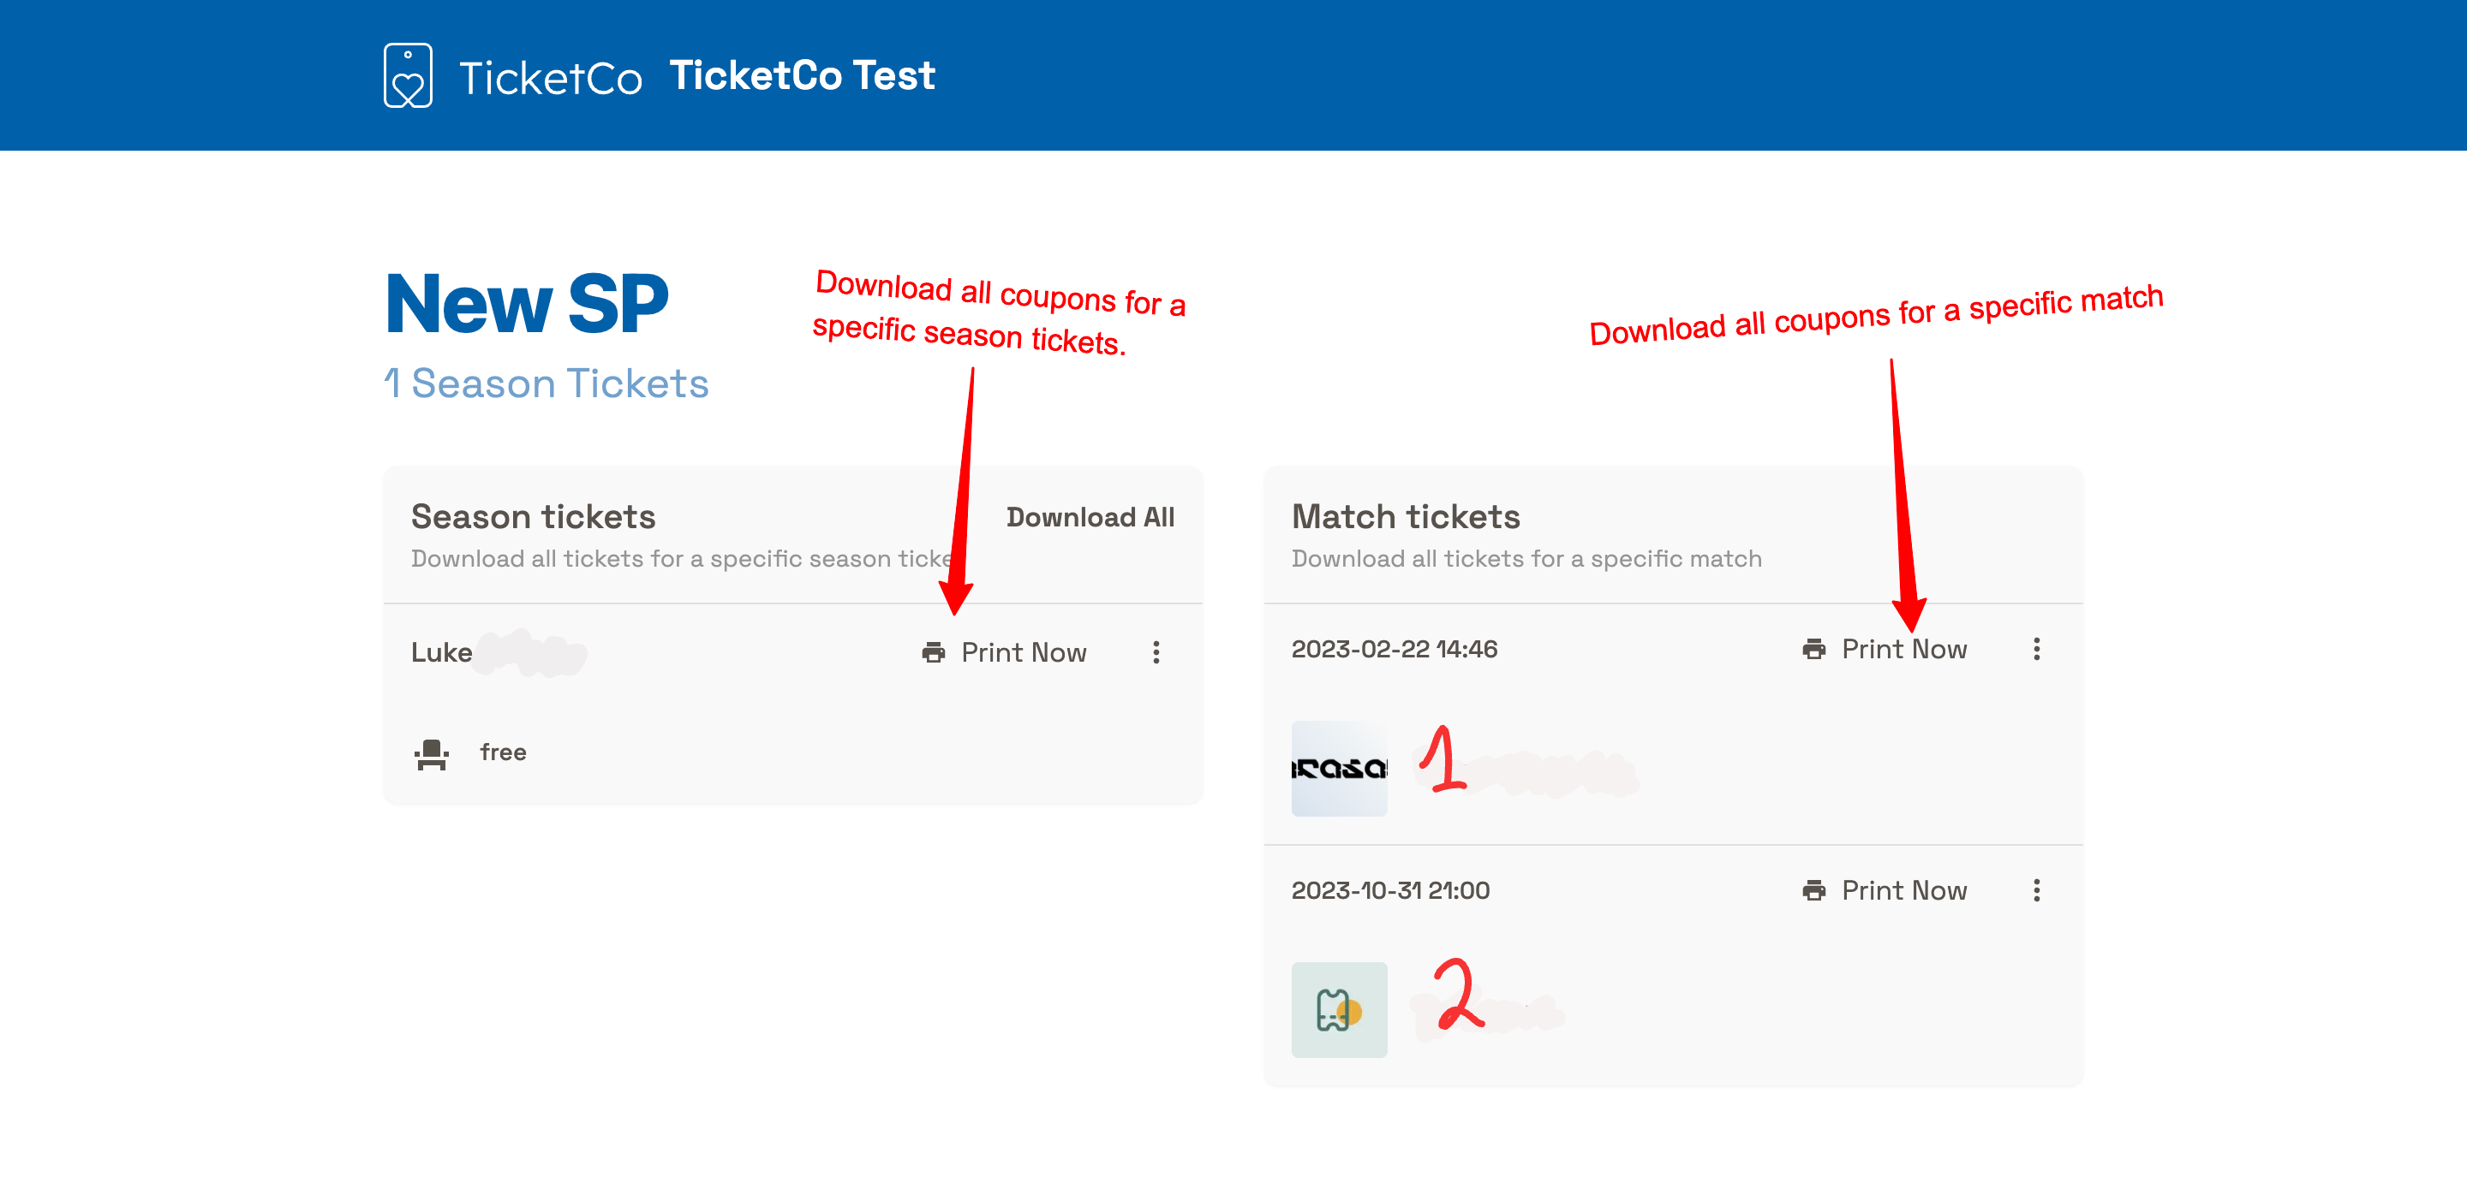Click the TicketCo phone-heart logo icon
Screen dimensions: 2467x1195
click(408, 74)
